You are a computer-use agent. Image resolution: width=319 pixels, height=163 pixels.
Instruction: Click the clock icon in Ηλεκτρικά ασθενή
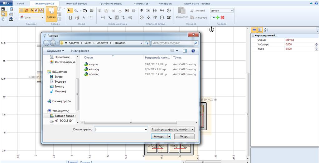click(162, 18)
